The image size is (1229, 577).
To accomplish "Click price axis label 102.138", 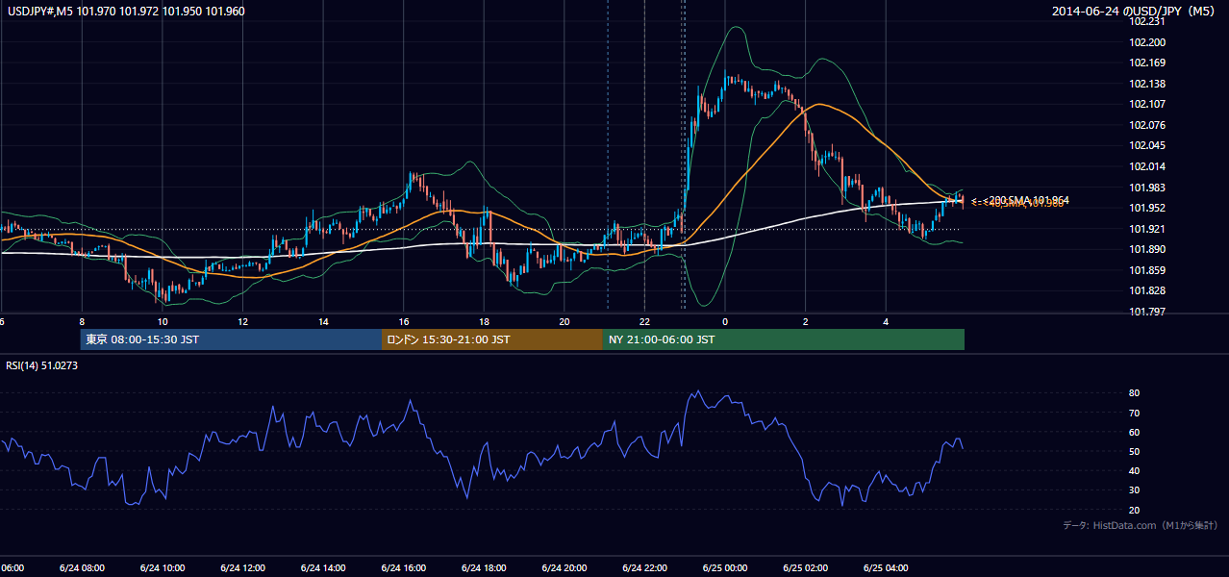I will pyautogui.click(x=1149, y=84).
